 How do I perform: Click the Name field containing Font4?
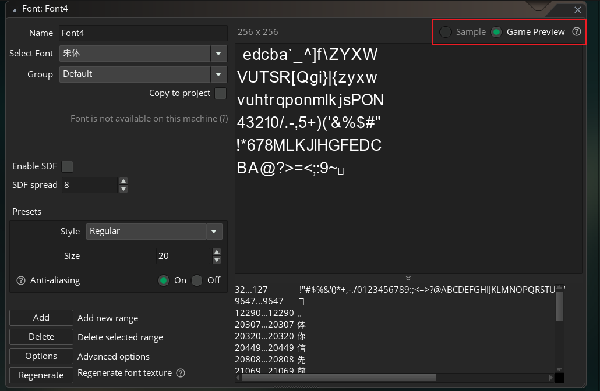coord(142,33)
